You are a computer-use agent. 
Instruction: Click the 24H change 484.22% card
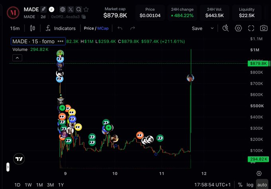pos(182,13)
